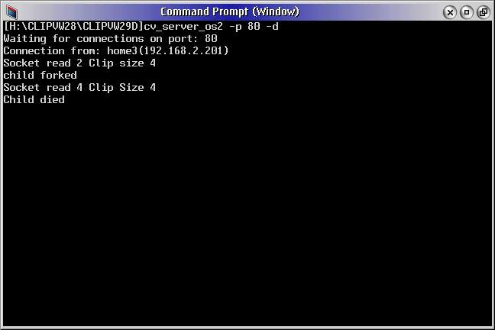Click the hostname home3
Viewport: 495px width, 330px height.
(x=122, y=51)
